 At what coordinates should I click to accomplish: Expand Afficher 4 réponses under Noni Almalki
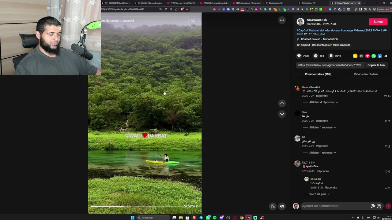click(x=323, y=102)
